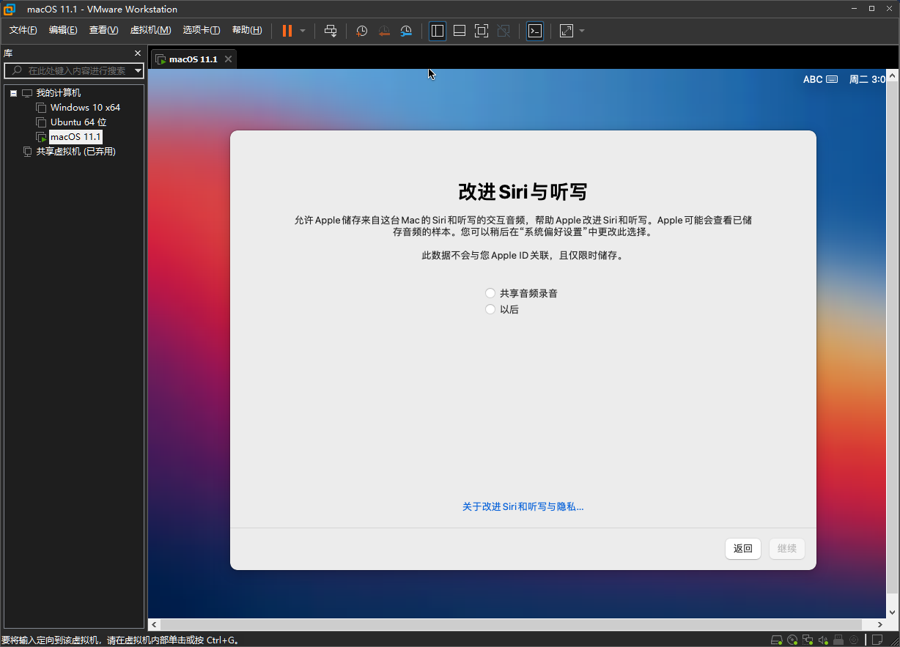Screen dimensions: 900x647
Task: Click the macOS clock 周二 in menu bar
Action: click(x=867, y=79)
